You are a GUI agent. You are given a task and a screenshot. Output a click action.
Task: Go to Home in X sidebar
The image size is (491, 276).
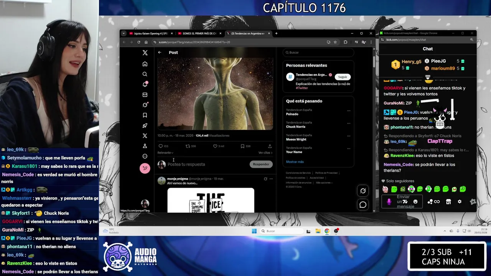145,64
